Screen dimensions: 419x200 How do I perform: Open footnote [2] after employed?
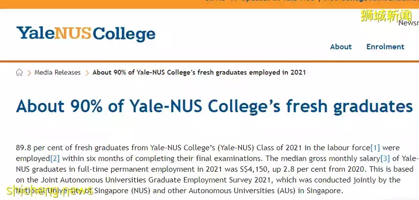55,158
